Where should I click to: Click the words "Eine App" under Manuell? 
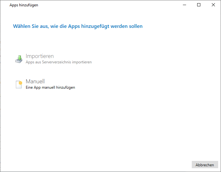point(33,87)
